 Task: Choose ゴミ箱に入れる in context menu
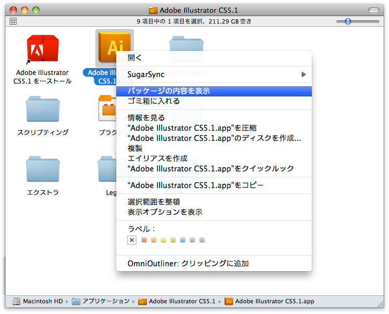(x=214, y=101)
